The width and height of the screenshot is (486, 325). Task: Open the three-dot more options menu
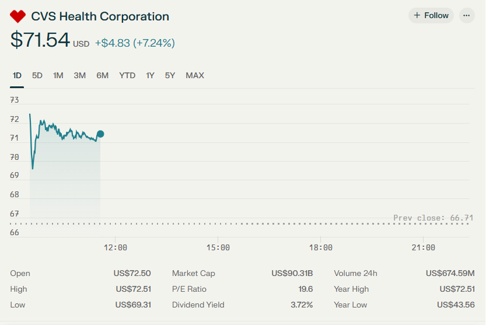pos(467,16)
